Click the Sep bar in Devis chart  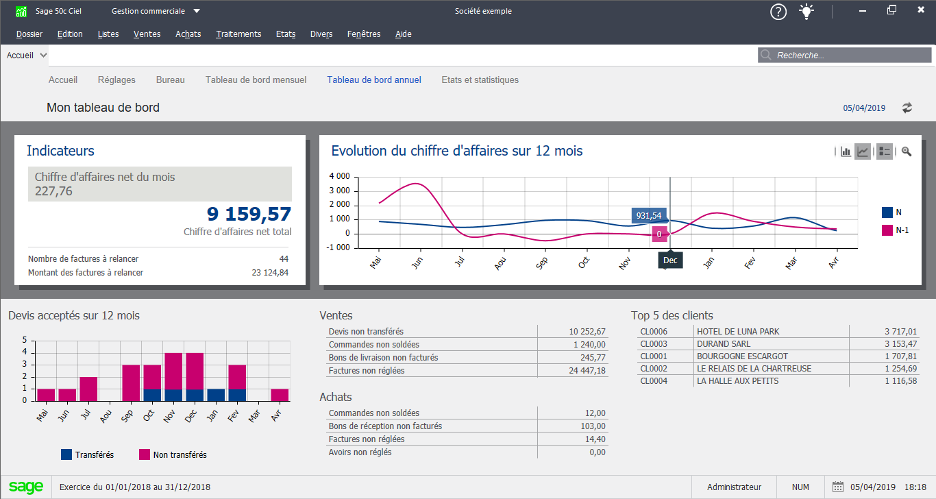click(131, 383)
